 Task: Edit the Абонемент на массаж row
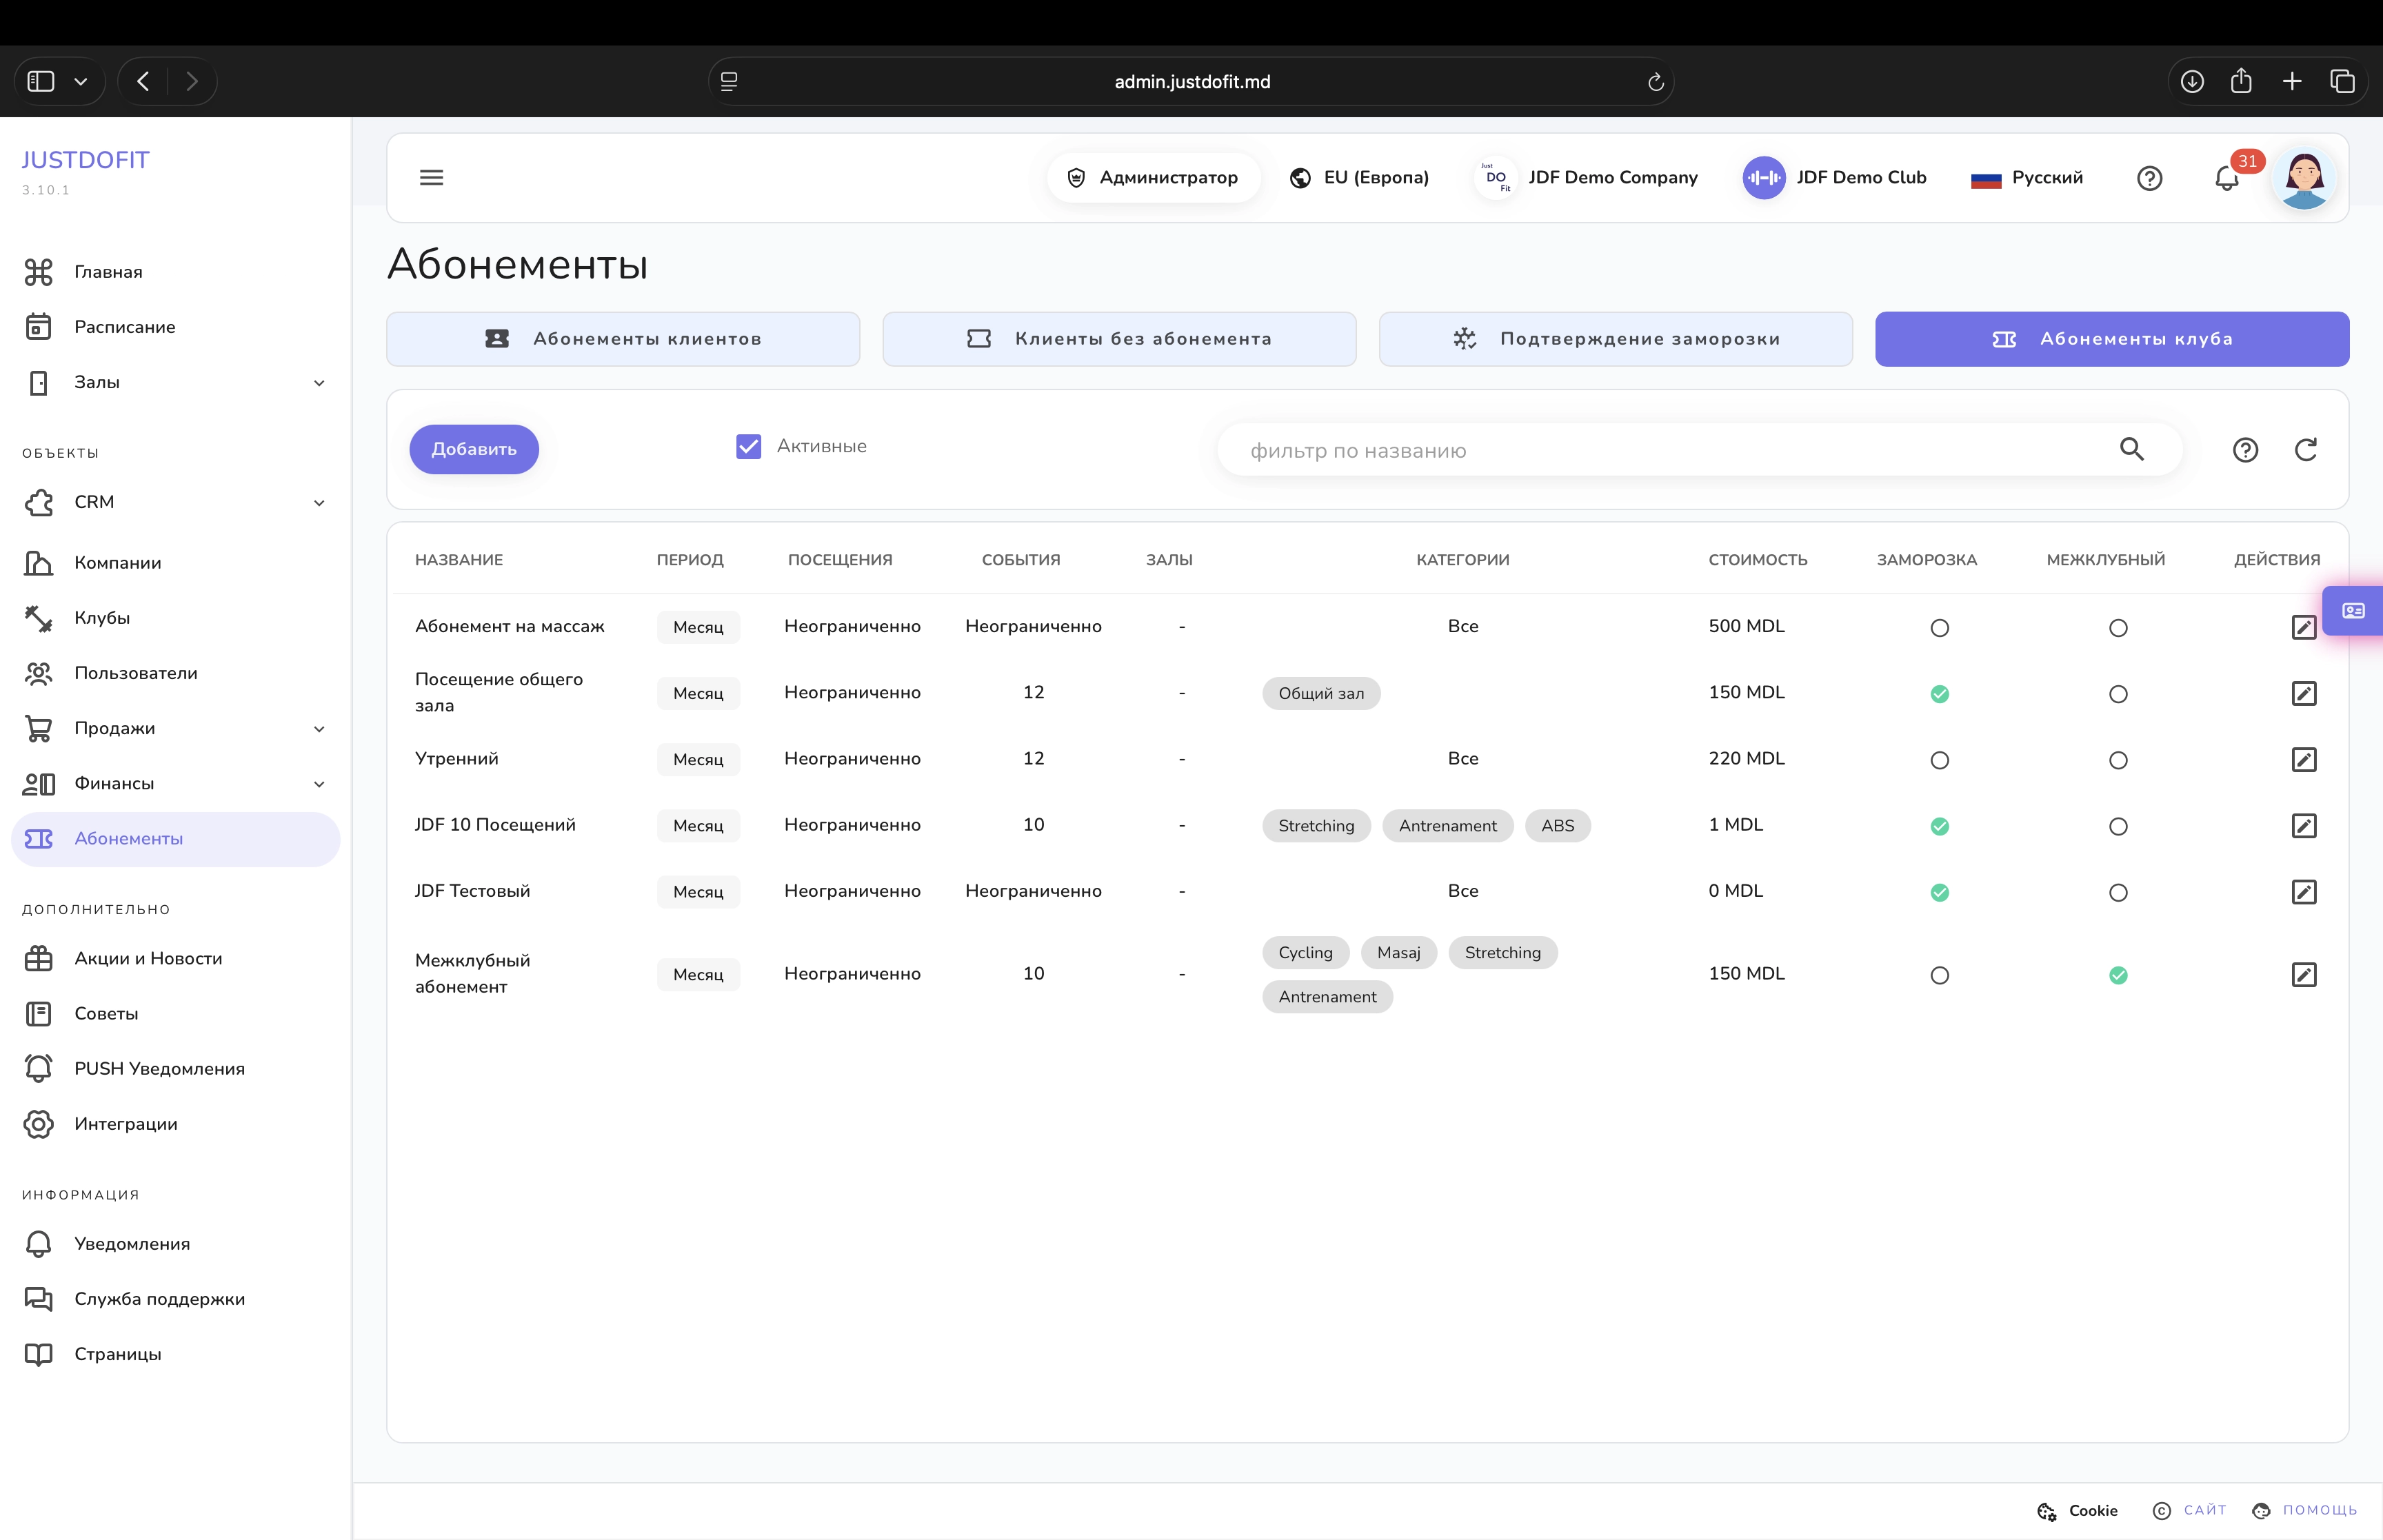2303,627
